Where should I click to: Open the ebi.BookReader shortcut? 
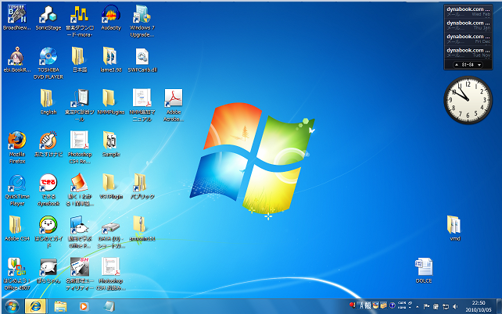pyautogui.click(x=17, y=60)
